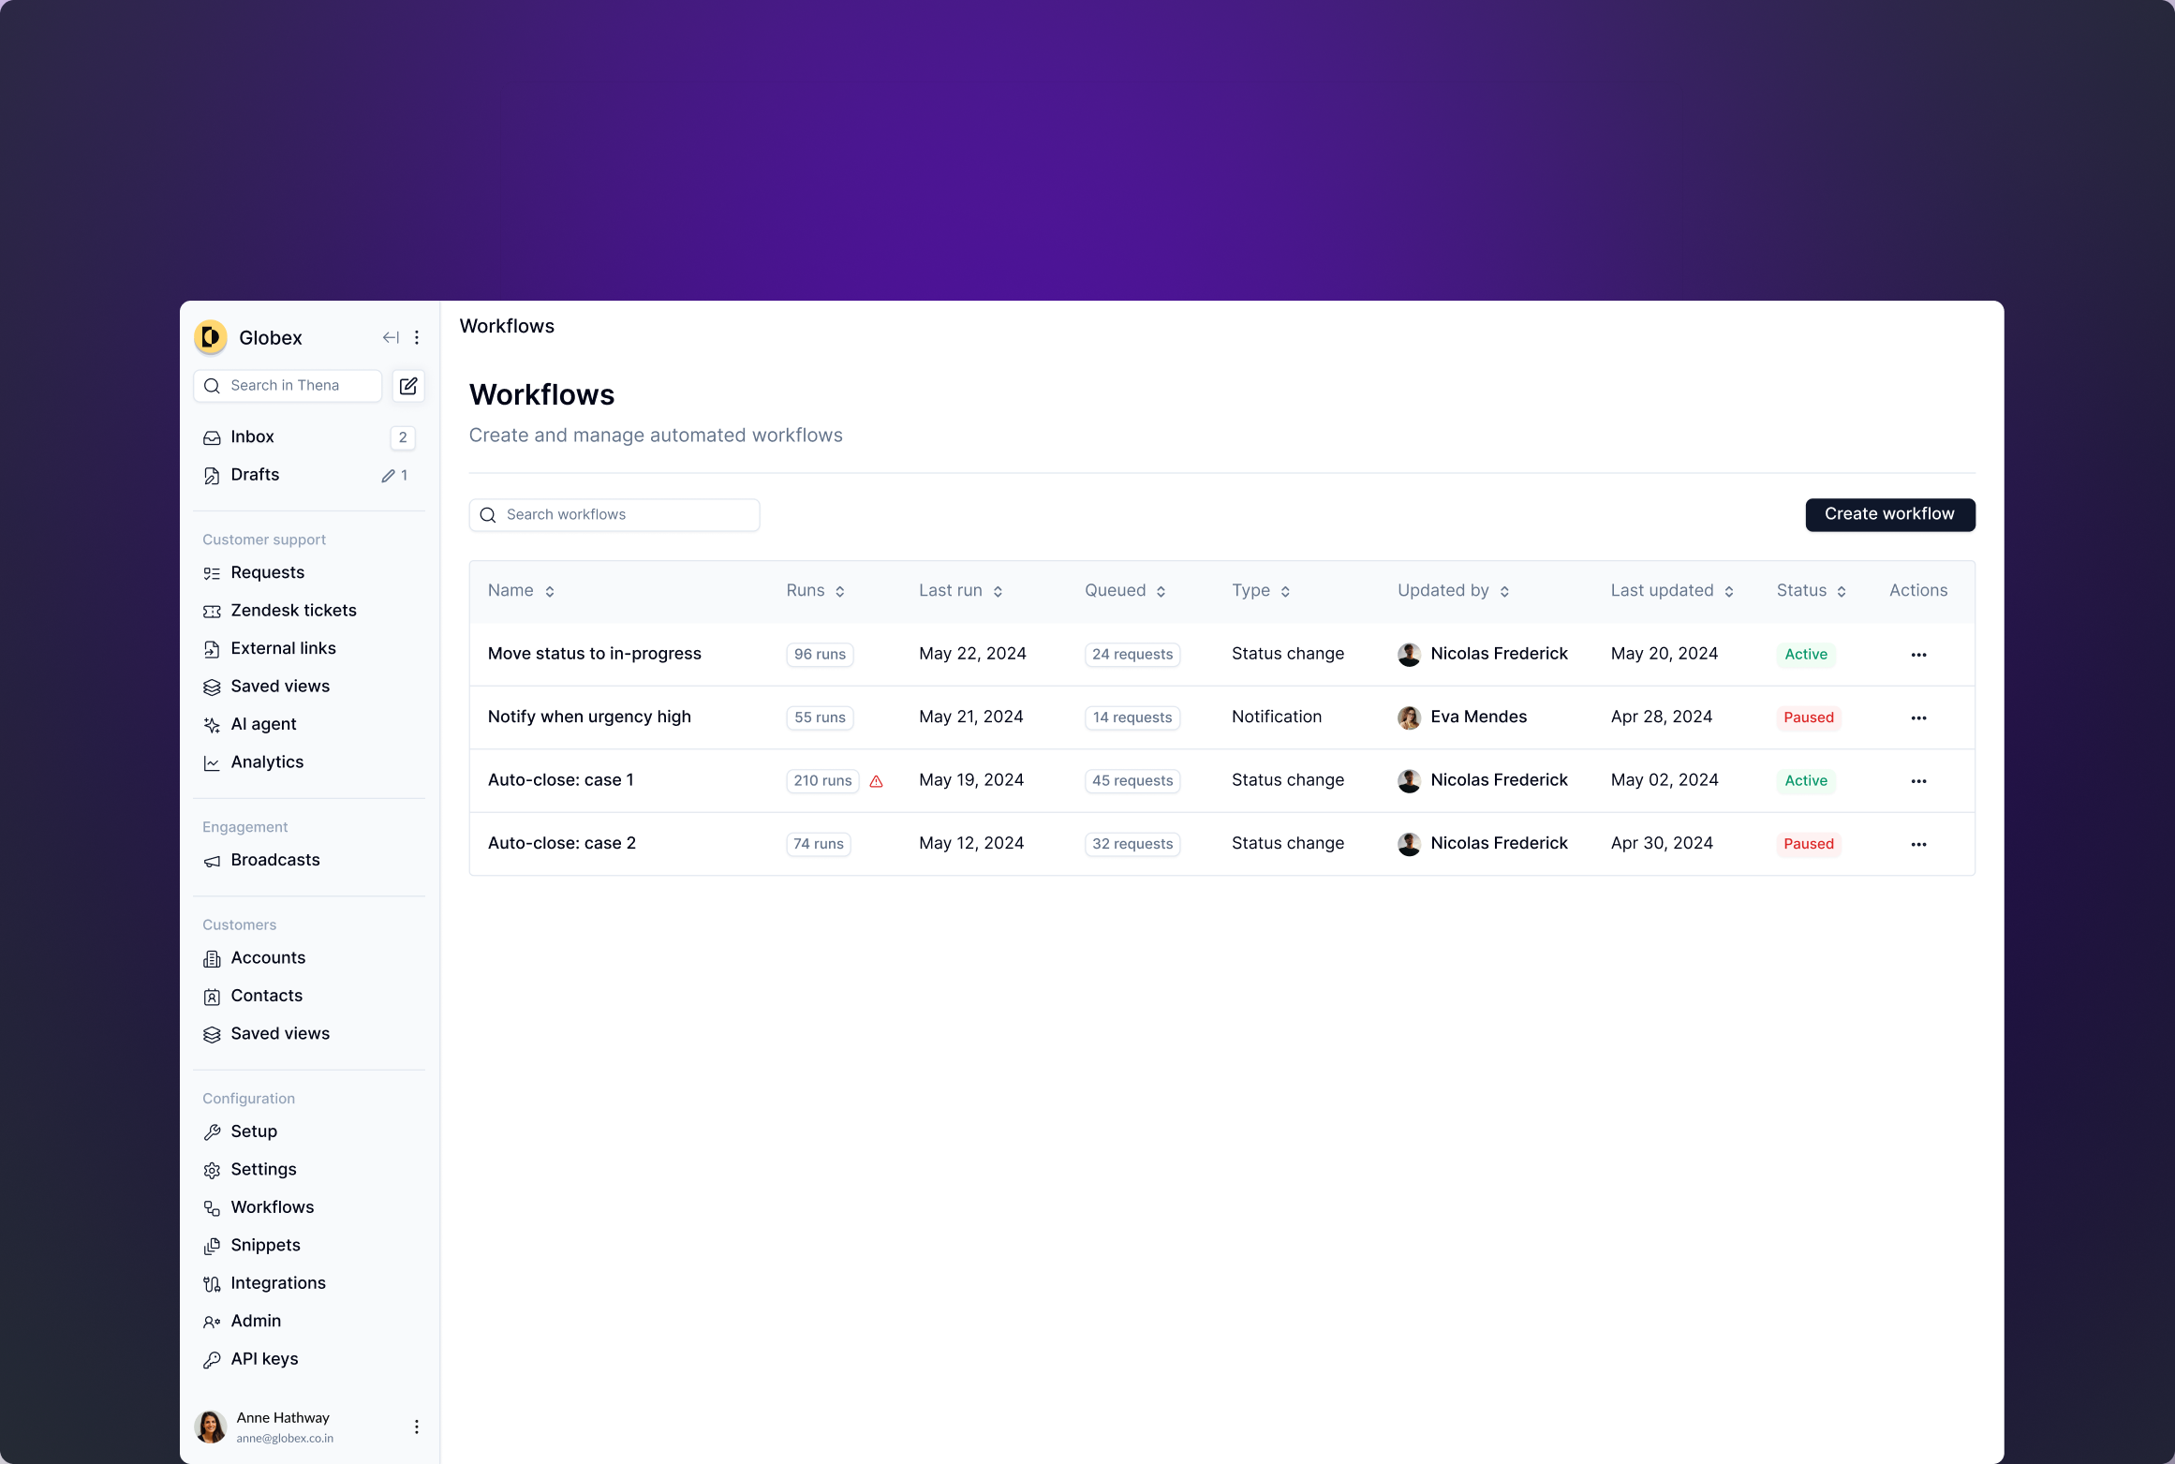Click the Paused status badge for Eva Mendes row

point(1808,717)
